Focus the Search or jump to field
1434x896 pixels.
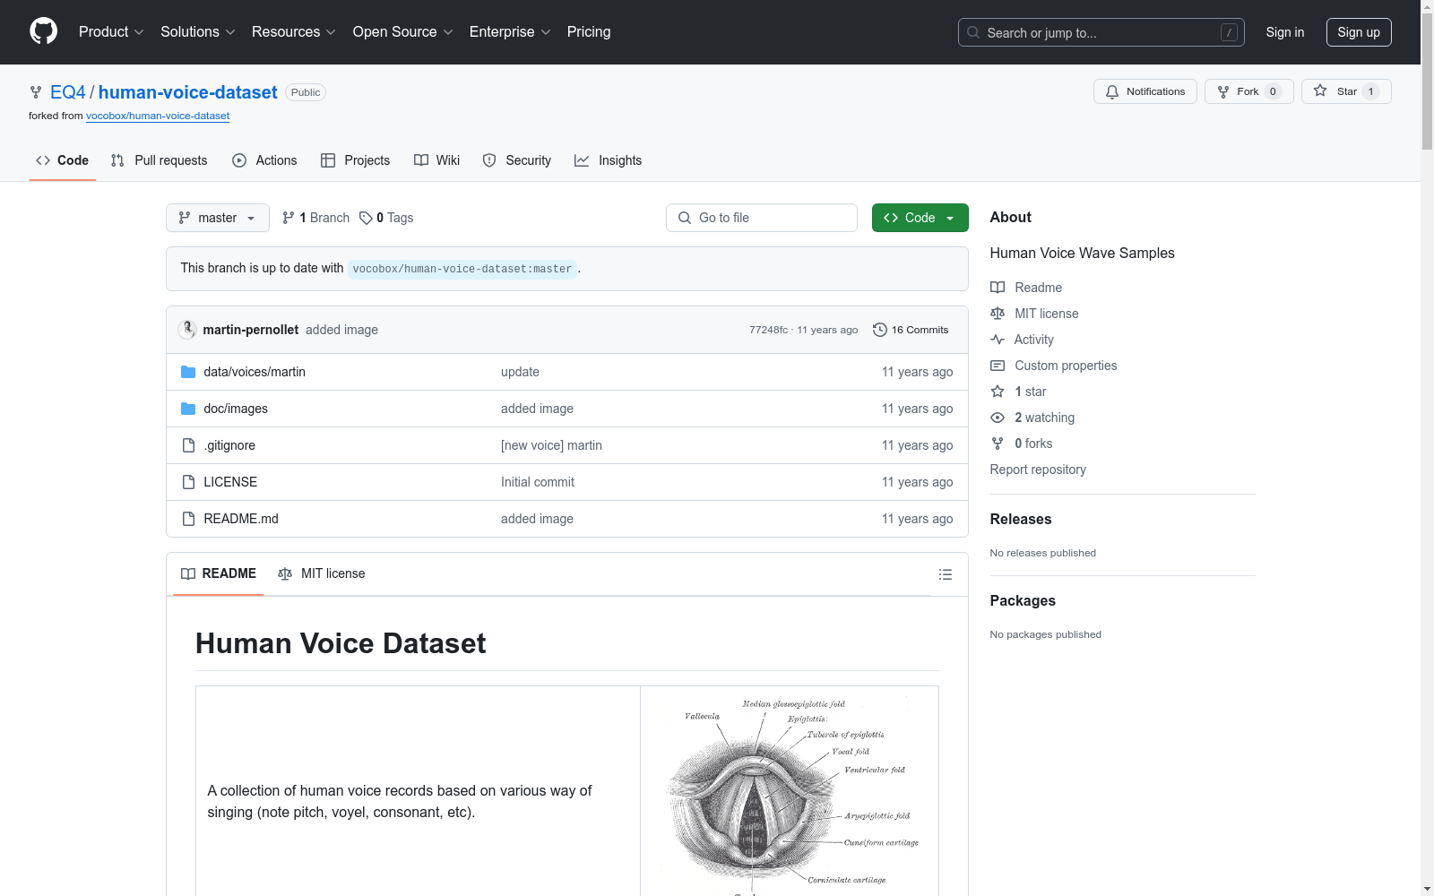click(1101, 32)
